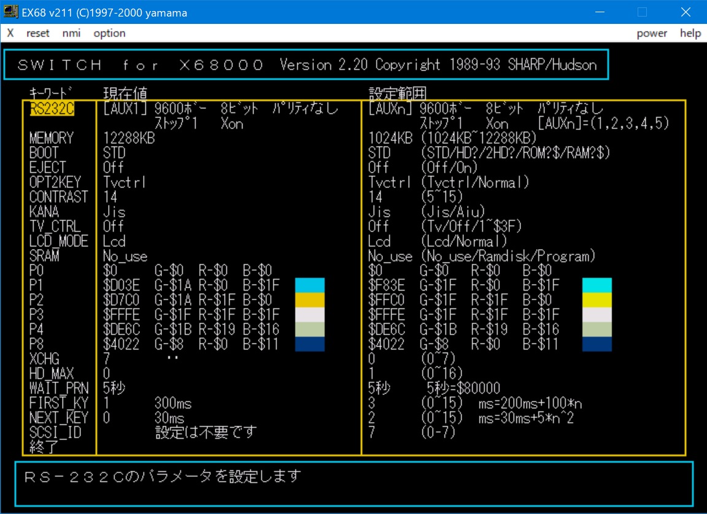The width and height of the screenshot is (707, 514).
Task: Click the ms=200ms+100*n formula text
Action: pyautogui.click(x=530, y=403)
